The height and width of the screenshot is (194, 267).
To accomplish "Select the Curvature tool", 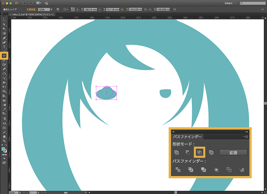I will click(4, 42).
